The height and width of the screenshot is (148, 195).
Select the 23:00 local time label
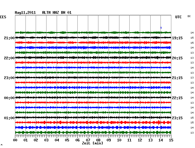coord(9,78)
